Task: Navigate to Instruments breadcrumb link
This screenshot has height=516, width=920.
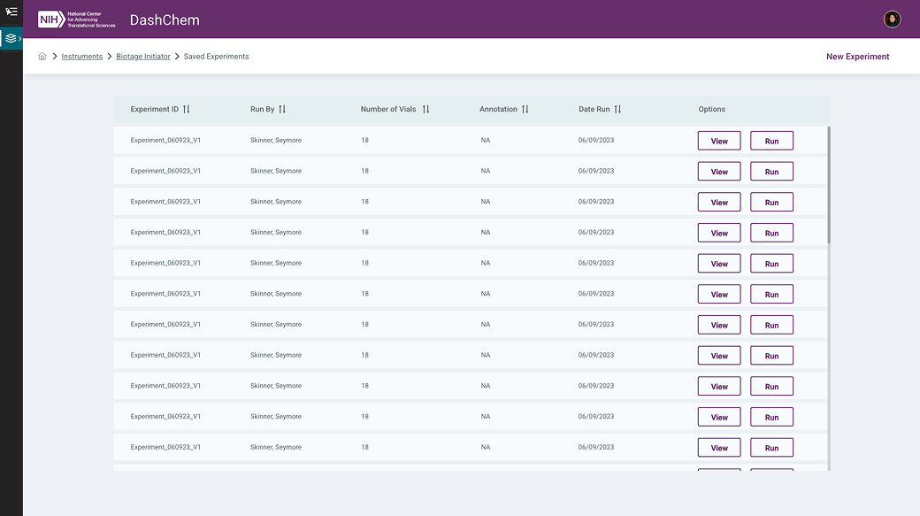Action: 82,57
